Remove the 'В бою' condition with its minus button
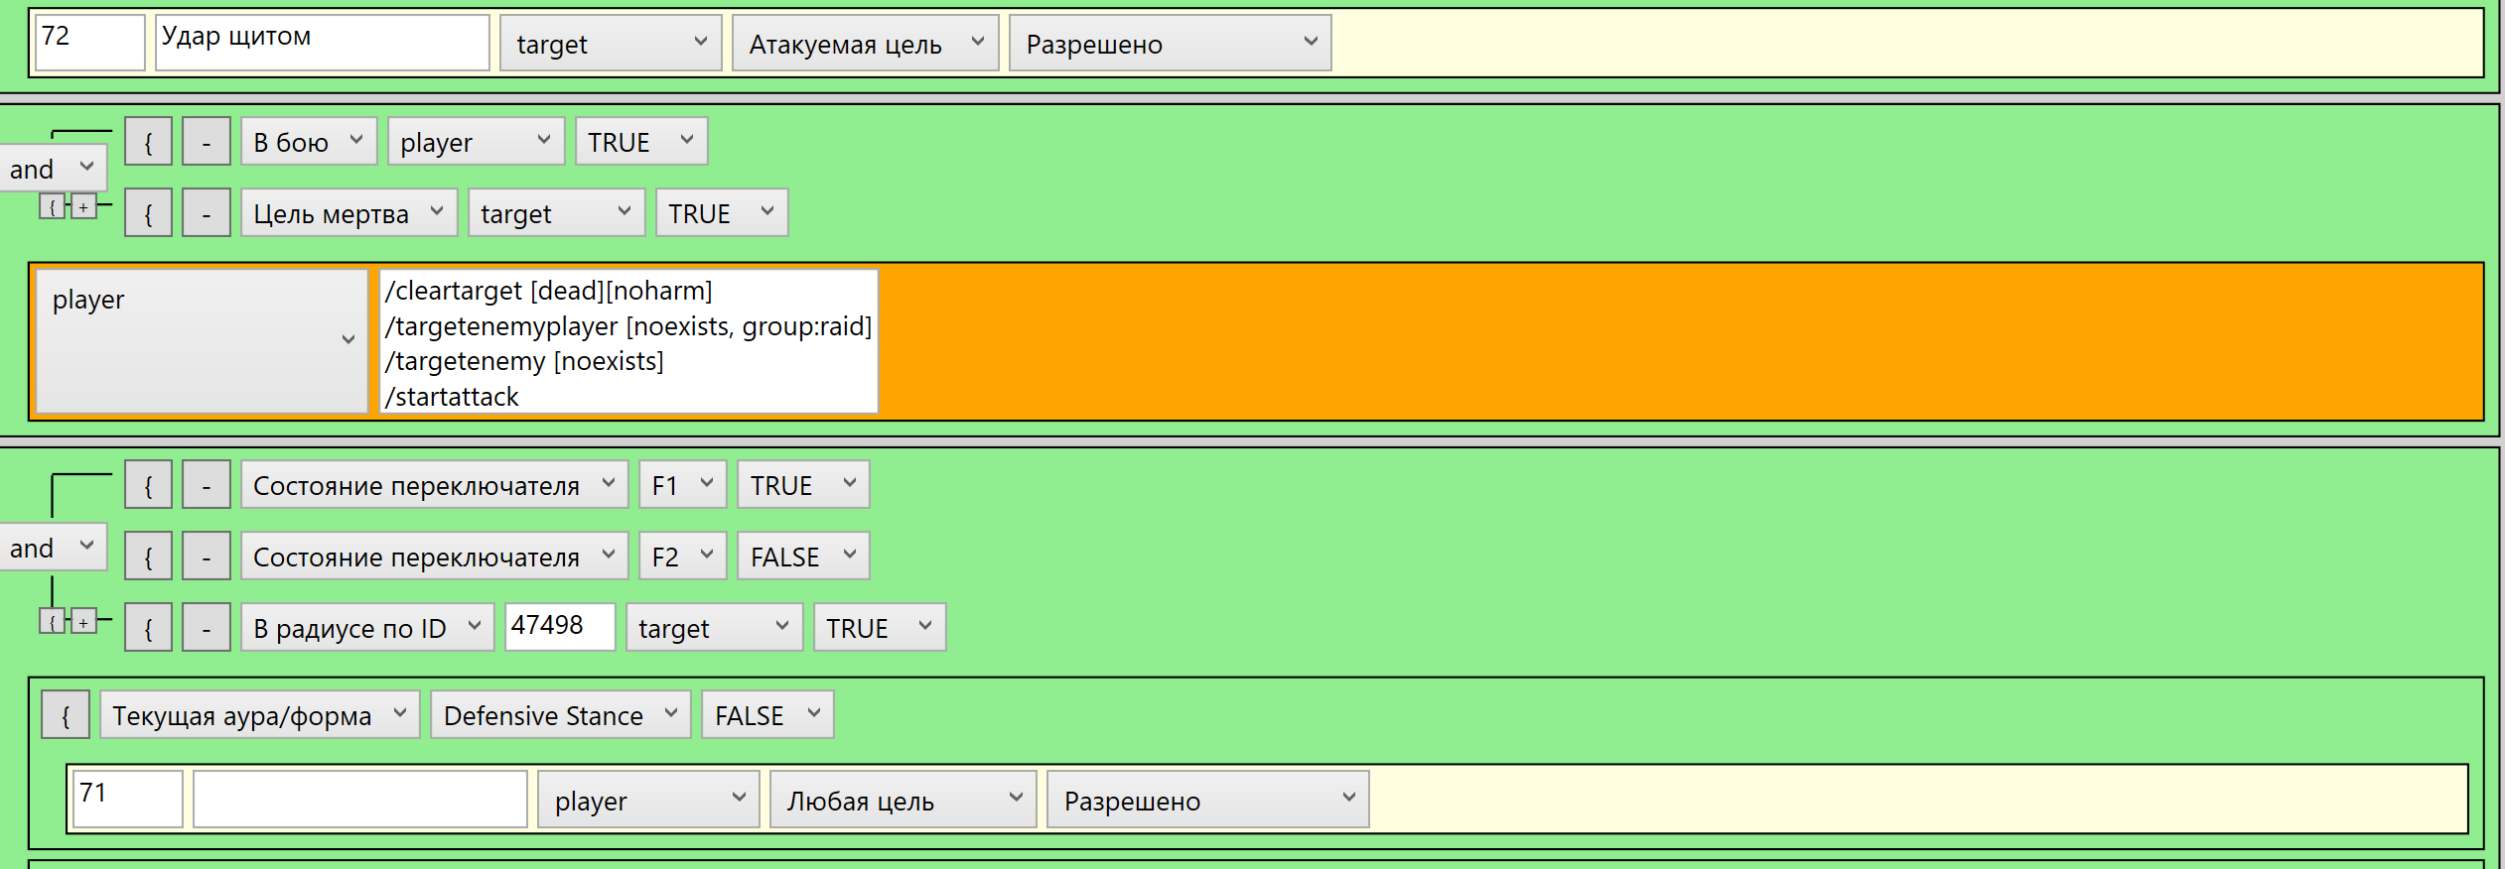 (207, 142)
